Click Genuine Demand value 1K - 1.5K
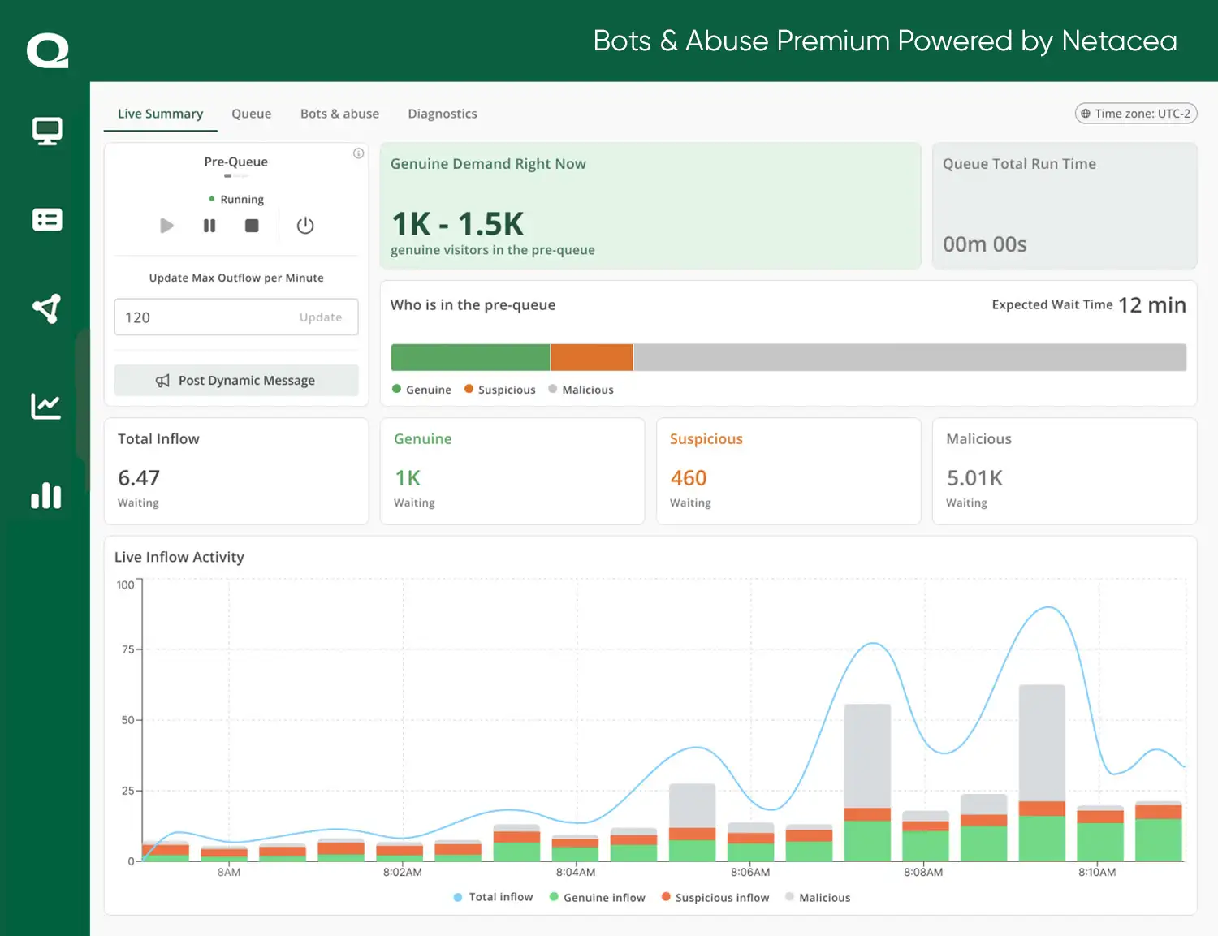 (x=458, y=223)
